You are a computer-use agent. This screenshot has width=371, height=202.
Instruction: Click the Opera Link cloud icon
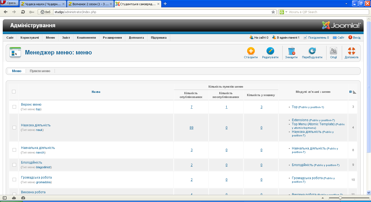(14, 198)
